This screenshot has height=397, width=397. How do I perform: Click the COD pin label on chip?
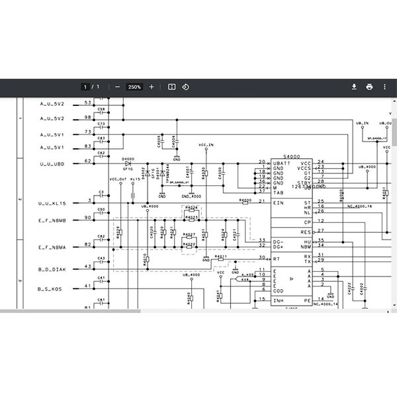(x=279, y=291)
